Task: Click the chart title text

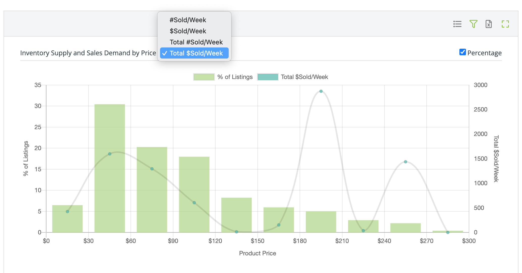Action: (x=88, y=53)
